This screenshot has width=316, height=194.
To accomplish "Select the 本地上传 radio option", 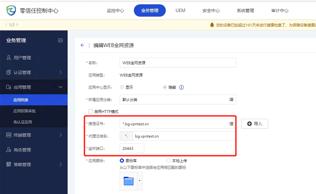I will (x=169, y=161).
